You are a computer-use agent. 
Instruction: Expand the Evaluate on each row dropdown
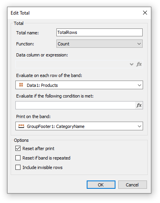click(x=79, y=85)
